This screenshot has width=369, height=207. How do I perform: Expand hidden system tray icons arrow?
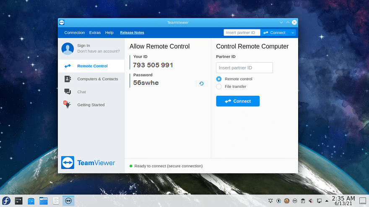(x=327, y=201)
